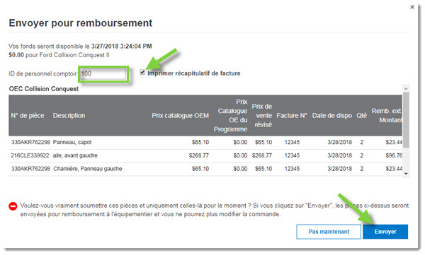Click the Description column header
Screen dimensions: 425x255
tap(69, 115)
